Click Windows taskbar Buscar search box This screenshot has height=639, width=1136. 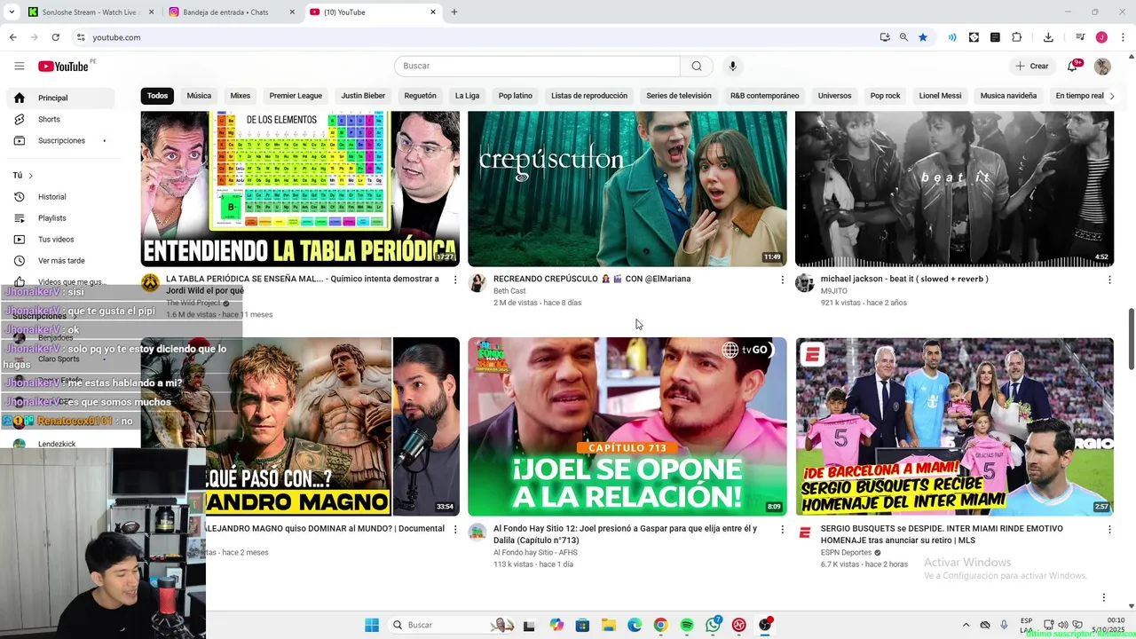pyautogui.click(x=453, y=625)
